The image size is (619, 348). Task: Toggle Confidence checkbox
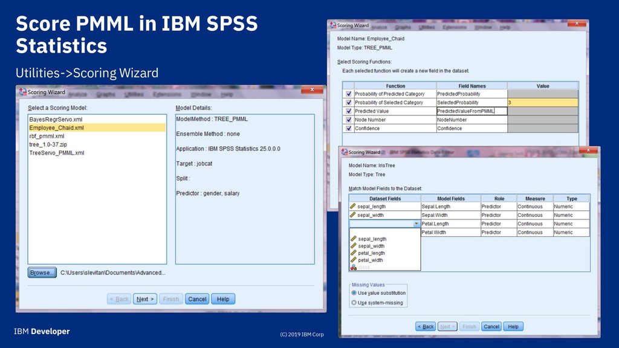(x=349, y=129)
